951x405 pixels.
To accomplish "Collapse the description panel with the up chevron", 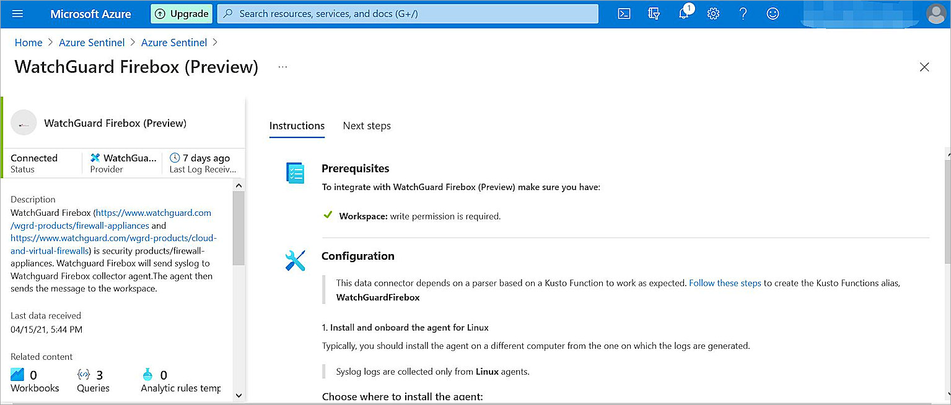I will [x=239, y=184].
